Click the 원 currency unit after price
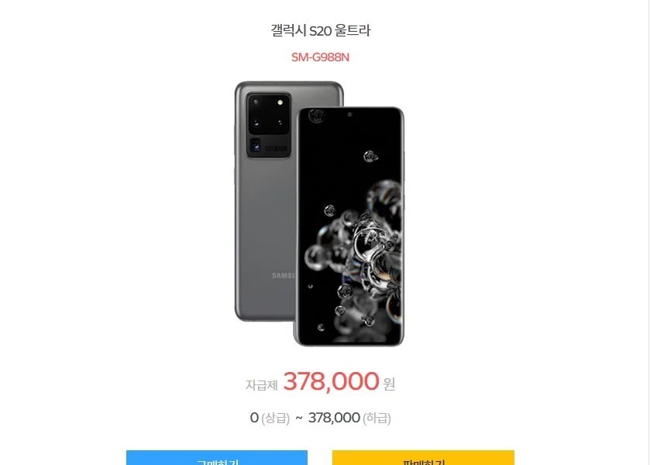 [389, 384]
